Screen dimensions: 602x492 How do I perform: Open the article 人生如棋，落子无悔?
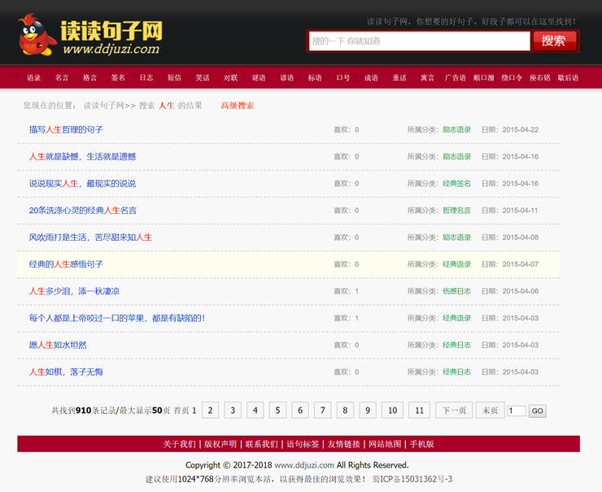(66, 372)
